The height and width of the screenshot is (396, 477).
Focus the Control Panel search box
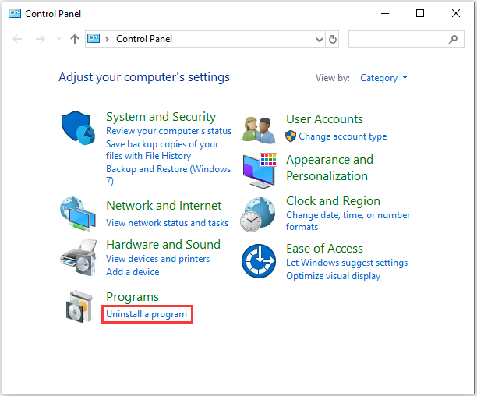[x=406, y=39]
